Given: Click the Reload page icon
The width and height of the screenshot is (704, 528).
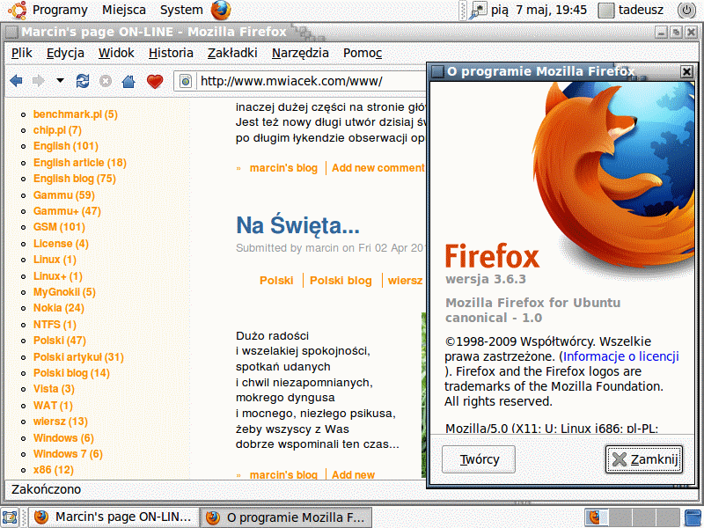Looking at the screenshot, I should (83, 81).
